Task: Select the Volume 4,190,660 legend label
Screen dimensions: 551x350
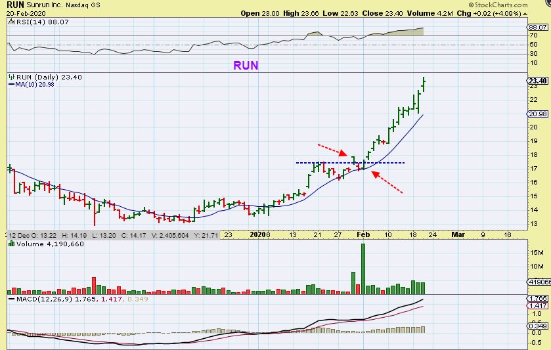Action: click(50, 244)
